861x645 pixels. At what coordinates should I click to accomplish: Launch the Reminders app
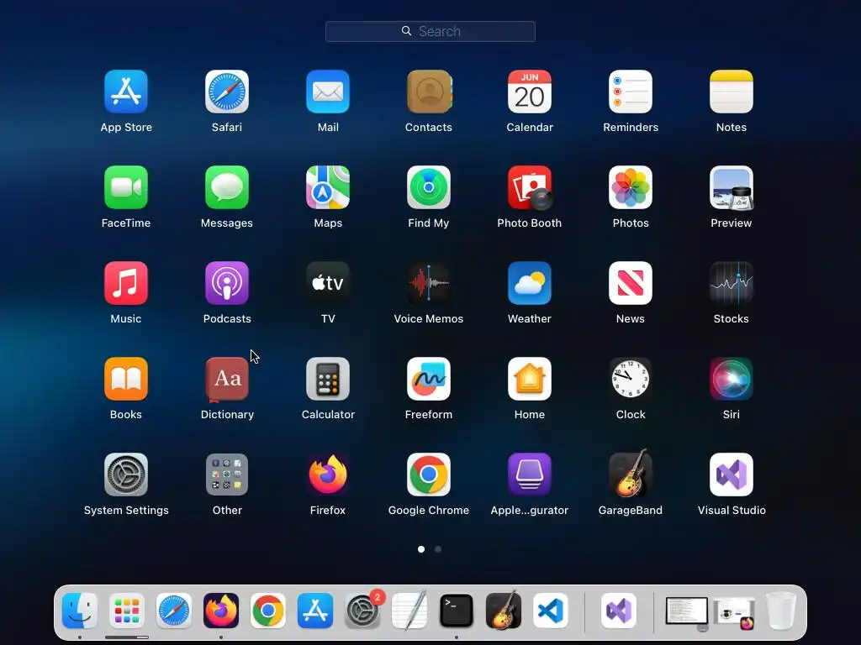pos(631,92)
